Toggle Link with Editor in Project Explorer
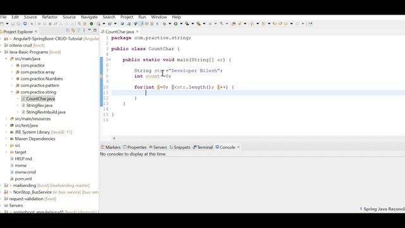The image size is (405, 228). (73, 30)
